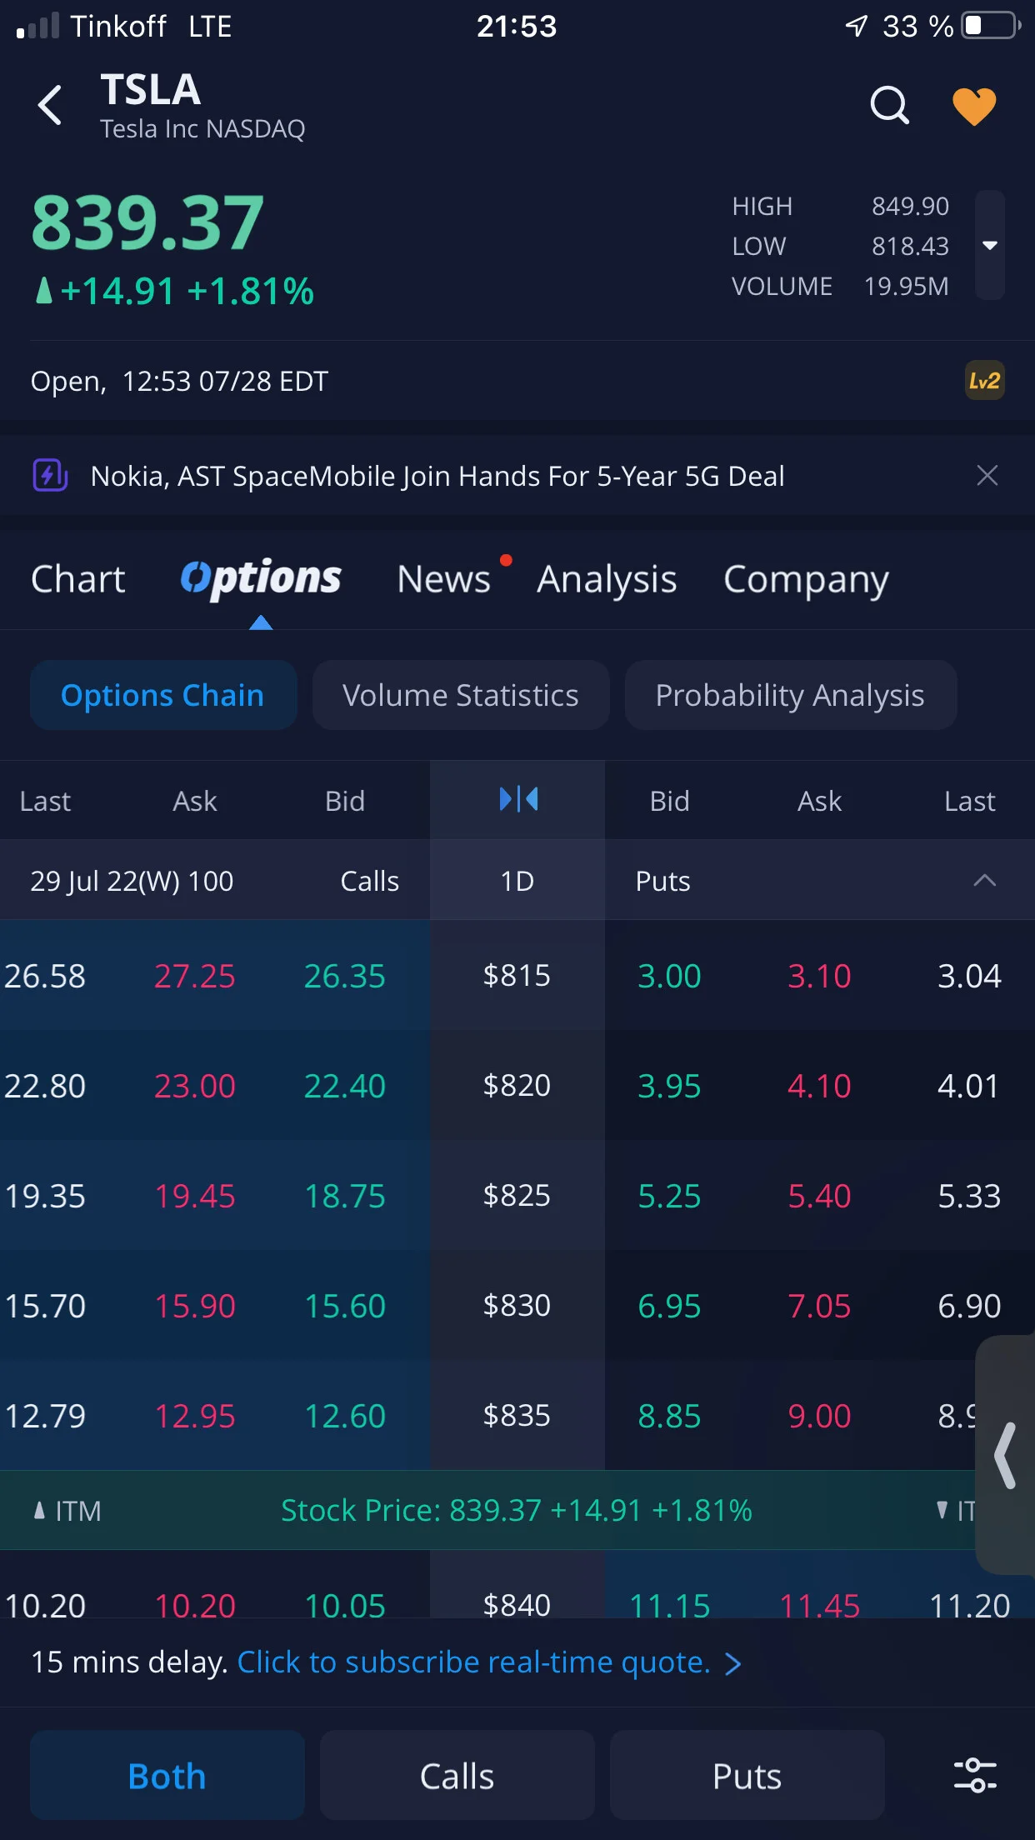This screenshot has height=1840, width=1035.
Task: Toggle the orange heart favorite icon
Action: (974, 106)
